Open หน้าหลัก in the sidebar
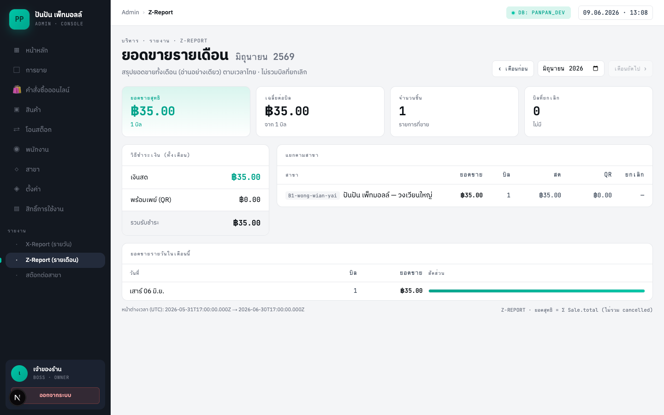This screenshot has height=415, width=664. (55, 50)
